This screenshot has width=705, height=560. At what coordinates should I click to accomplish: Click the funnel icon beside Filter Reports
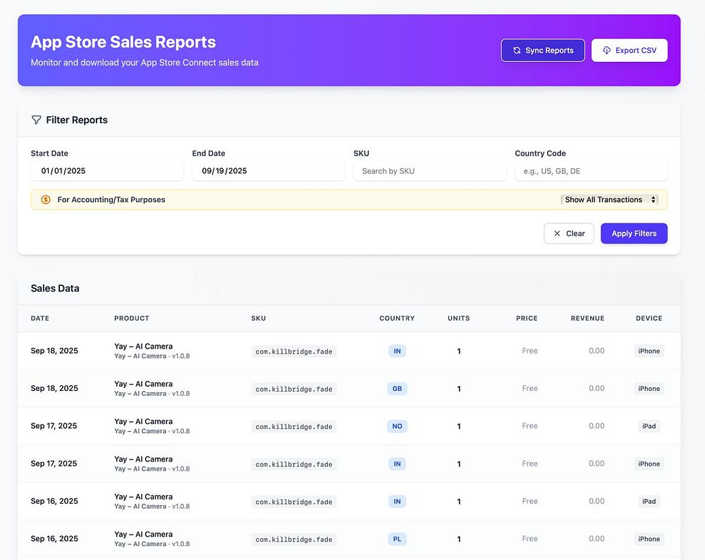36,120
